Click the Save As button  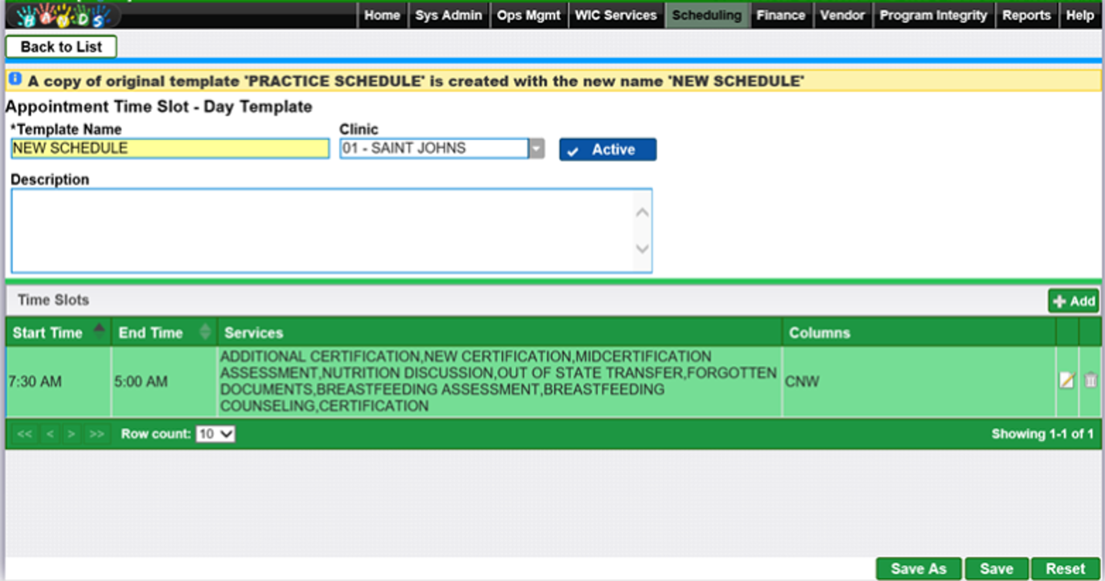pos(918,569)
